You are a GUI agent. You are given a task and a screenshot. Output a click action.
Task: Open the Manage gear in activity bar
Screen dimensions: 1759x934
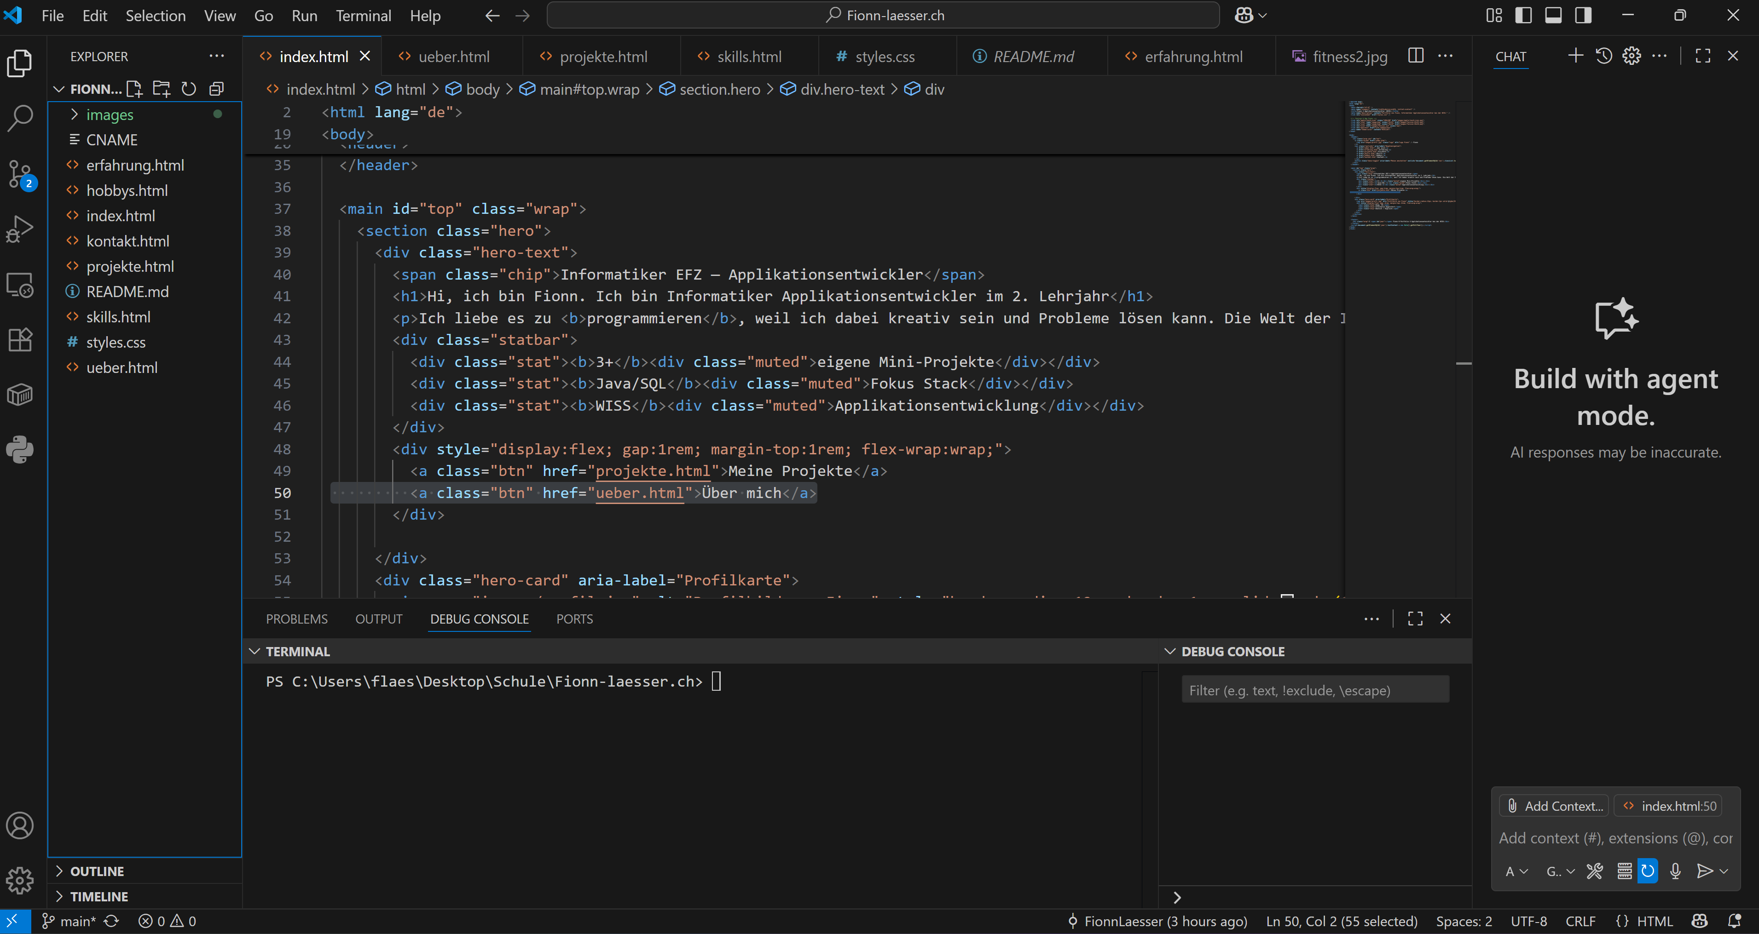pos(20,881)
